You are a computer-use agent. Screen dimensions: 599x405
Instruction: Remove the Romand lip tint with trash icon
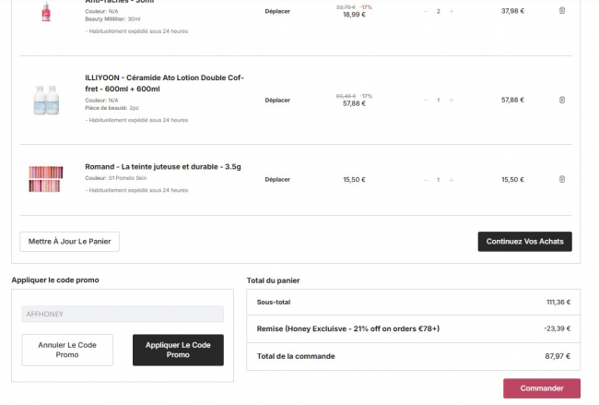coord(562,179)
